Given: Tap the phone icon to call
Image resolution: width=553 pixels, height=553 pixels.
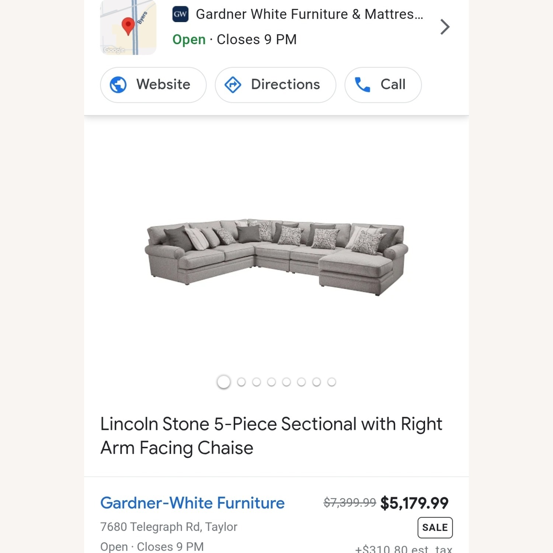Looking at the screenshot, I should (x=362, y=84).
